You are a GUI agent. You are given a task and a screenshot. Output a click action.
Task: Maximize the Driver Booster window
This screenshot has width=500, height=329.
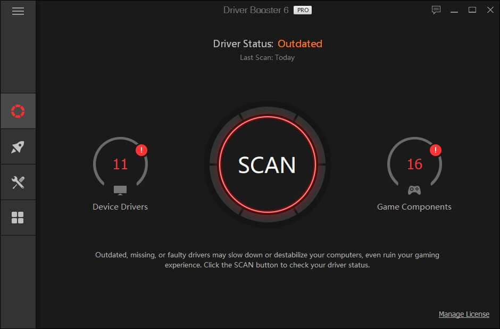click(x=472, y=10)
